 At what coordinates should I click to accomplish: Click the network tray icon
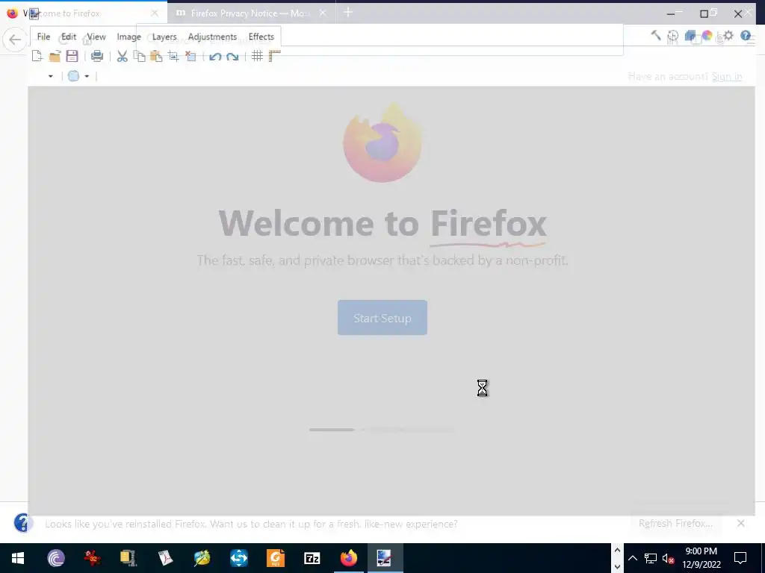(x=651, y=558)
